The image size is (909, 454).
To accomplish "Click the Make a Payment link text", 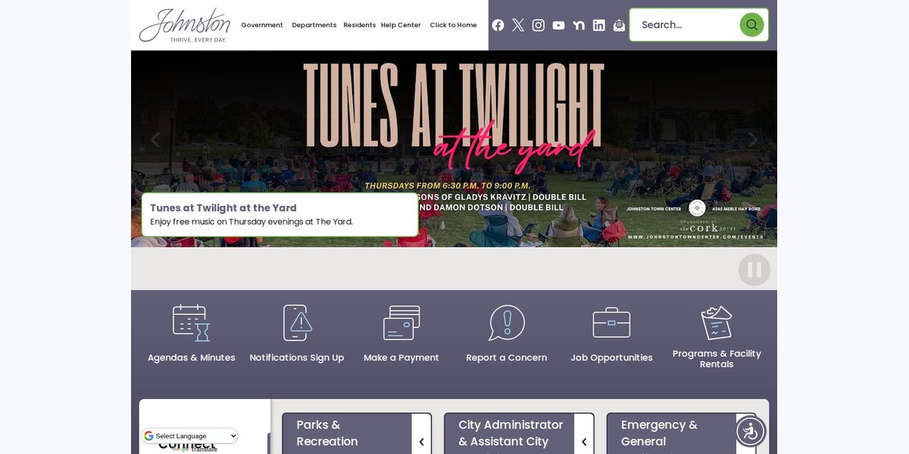I will (x=401, y=358).
